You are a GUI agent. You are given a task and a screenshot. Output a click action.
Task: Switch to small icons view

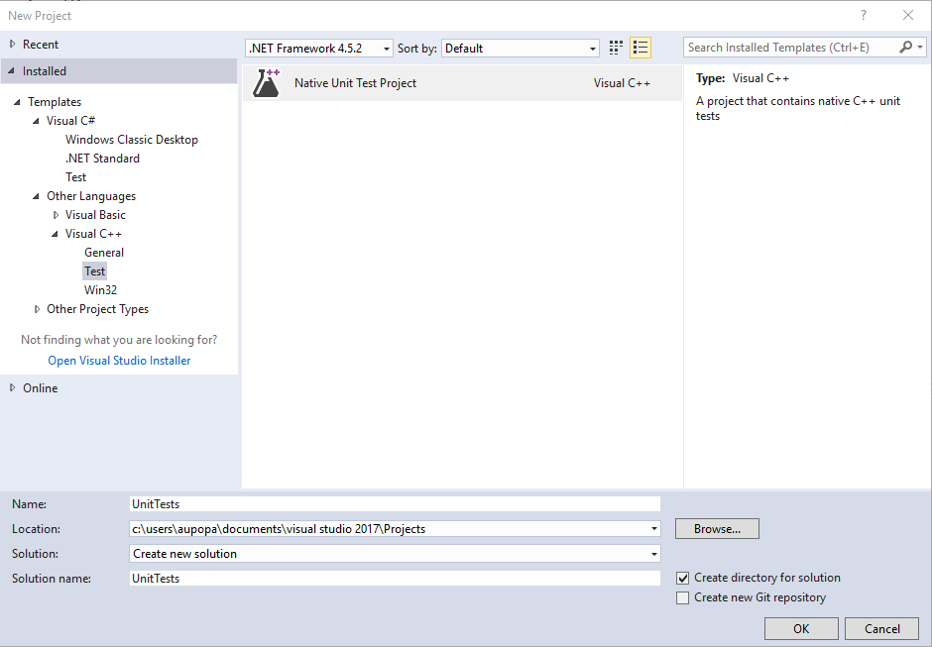click(x=615, y=47)
